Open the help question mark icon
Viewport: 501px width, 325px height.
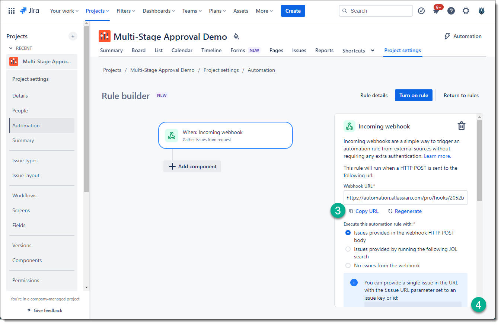[451, 11]
